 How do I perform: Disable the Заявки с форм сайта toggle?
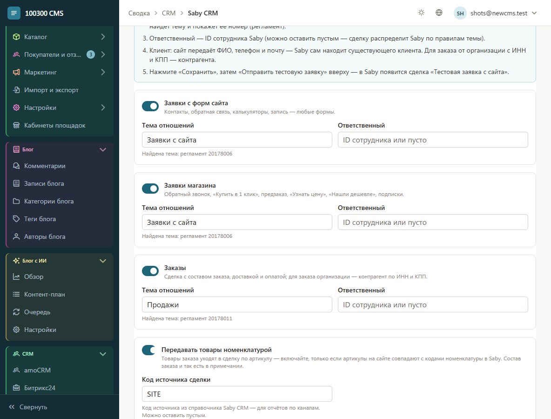pos(150,106)
